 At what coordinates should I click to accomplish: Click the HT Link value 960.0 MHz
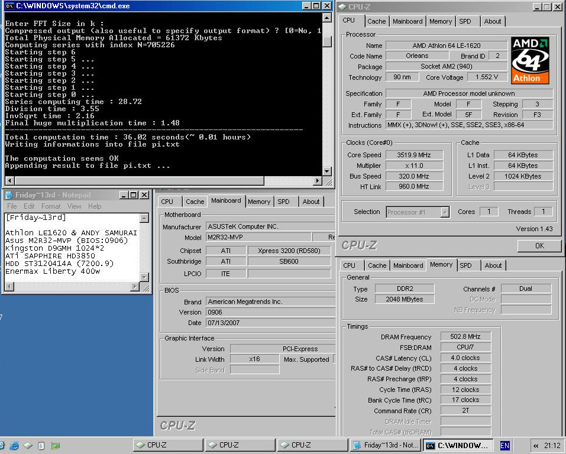pyautogui.click(x=414, y=187)
